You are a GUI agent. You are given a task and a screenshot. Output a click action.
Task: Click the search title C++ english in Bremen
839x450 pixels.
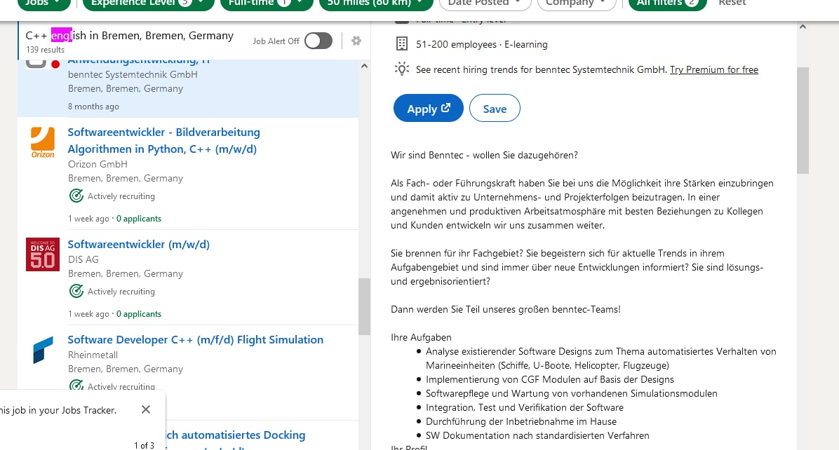pos(130,36)
